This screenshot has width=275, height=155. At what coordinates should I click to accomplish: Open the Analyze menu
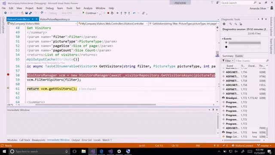click(88, 8)
